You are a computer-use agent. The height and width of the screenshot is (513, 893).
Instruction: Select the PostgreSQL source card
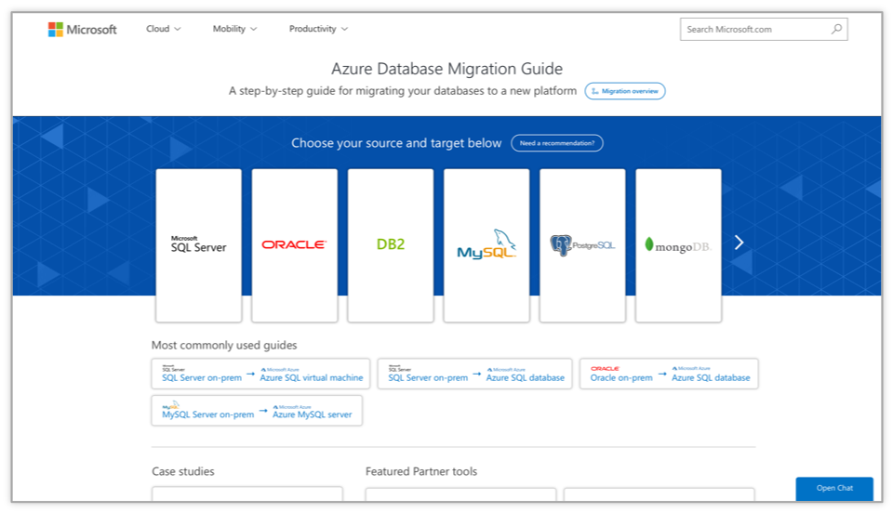(x=582, y=245)
